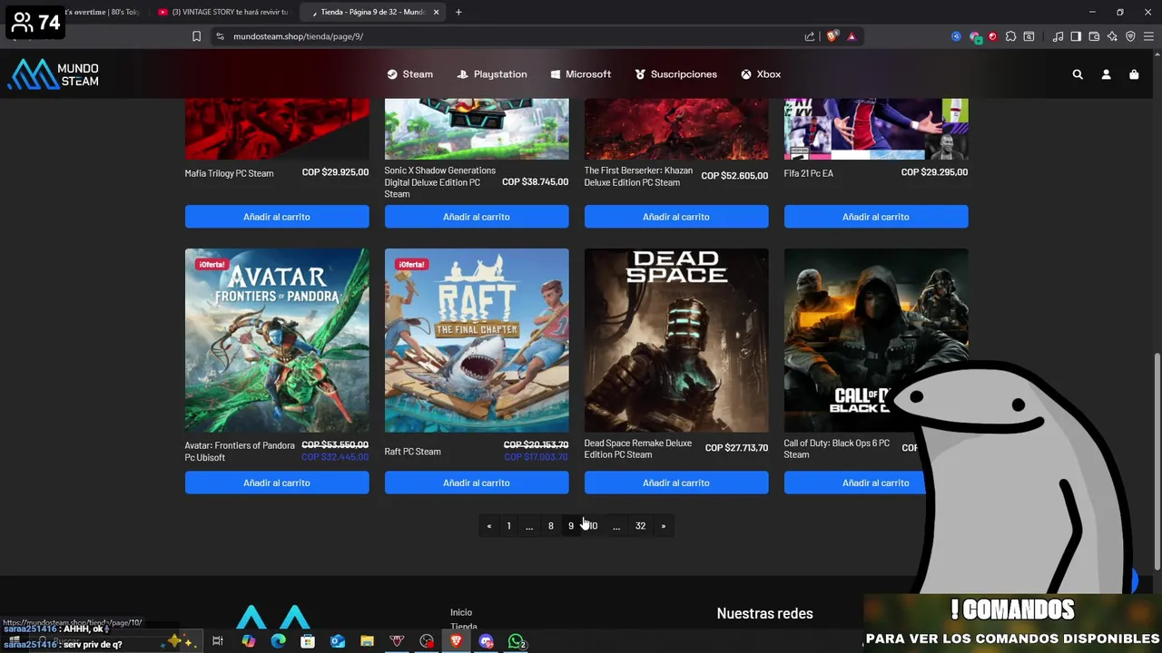Open the Brave Rewards triangle icon
The width and height of the screenshot is (1162, 653).
click(852, 36)
